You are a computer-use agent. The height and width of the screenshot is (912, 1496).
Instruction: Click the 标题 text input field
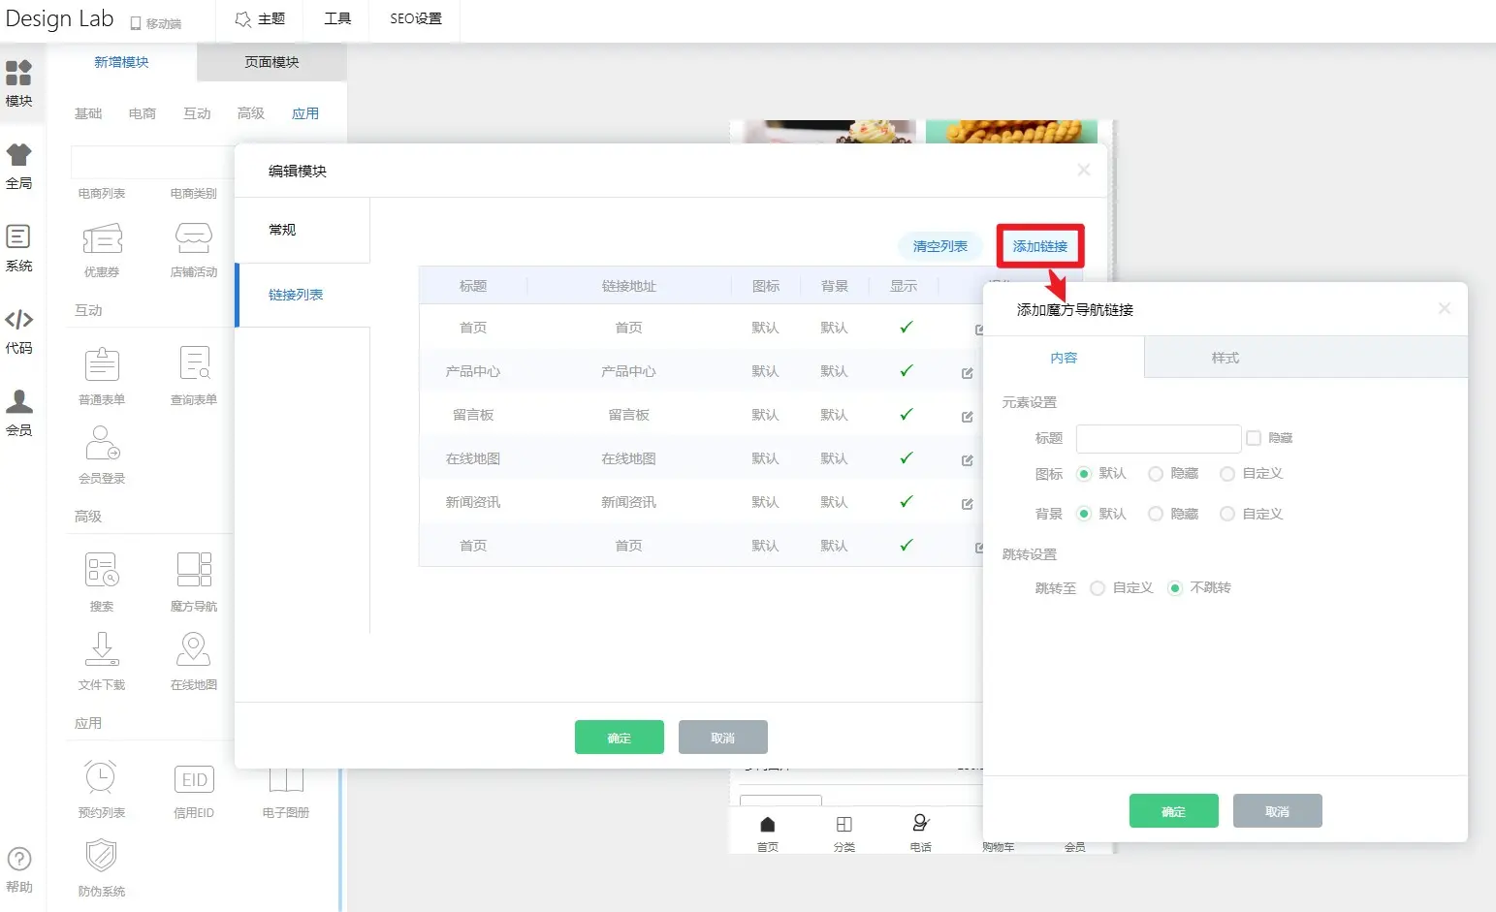pos(1158,438)
